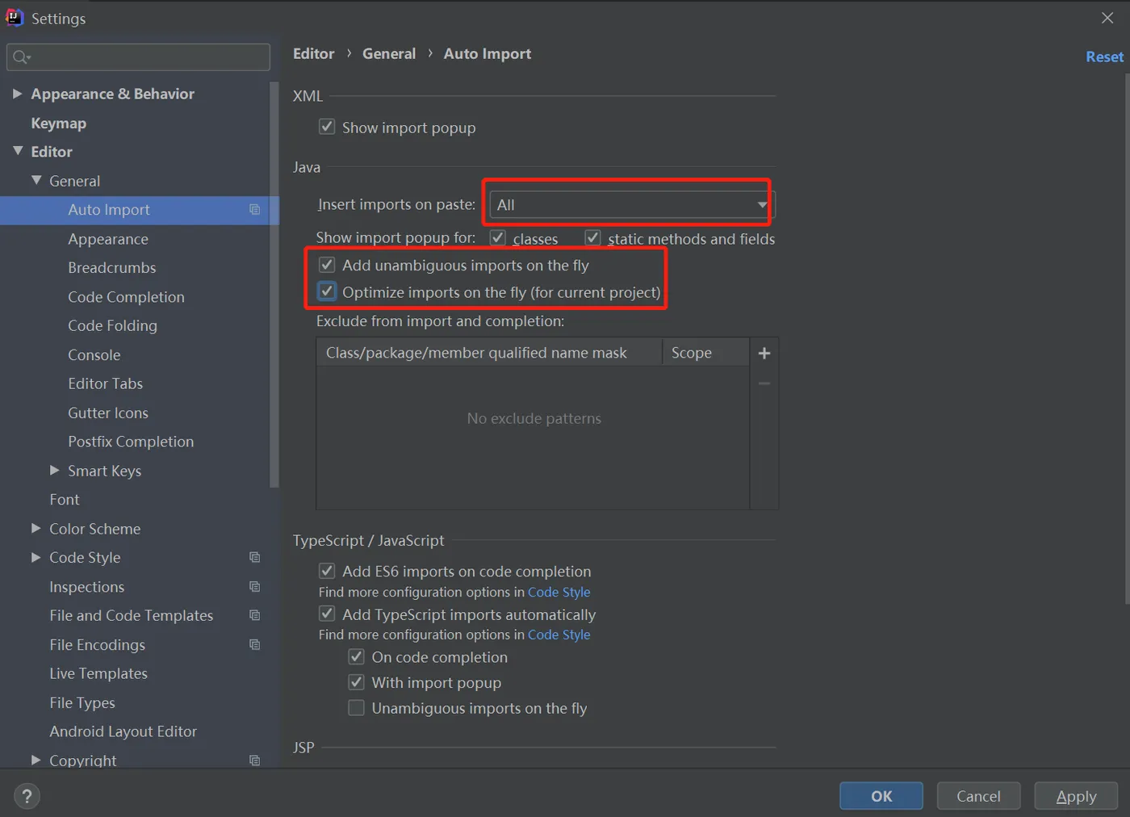Click the project-level icon beside Copyright
Viewport: 1130px width, 817px height.
[x=255, y=760]
